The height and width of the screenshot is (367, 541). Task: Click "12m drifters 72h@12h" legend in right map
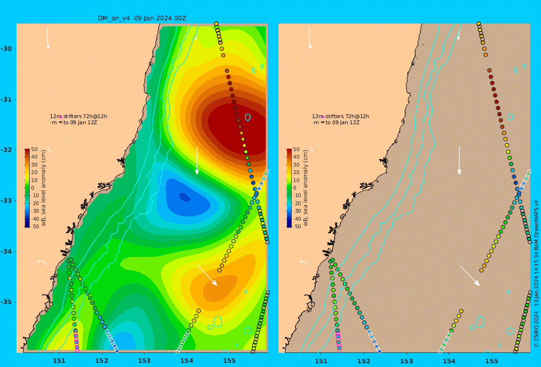(341, 116)
